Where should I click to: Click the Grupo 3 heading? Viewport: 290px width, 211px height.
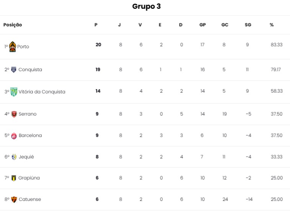pos(147,7)
